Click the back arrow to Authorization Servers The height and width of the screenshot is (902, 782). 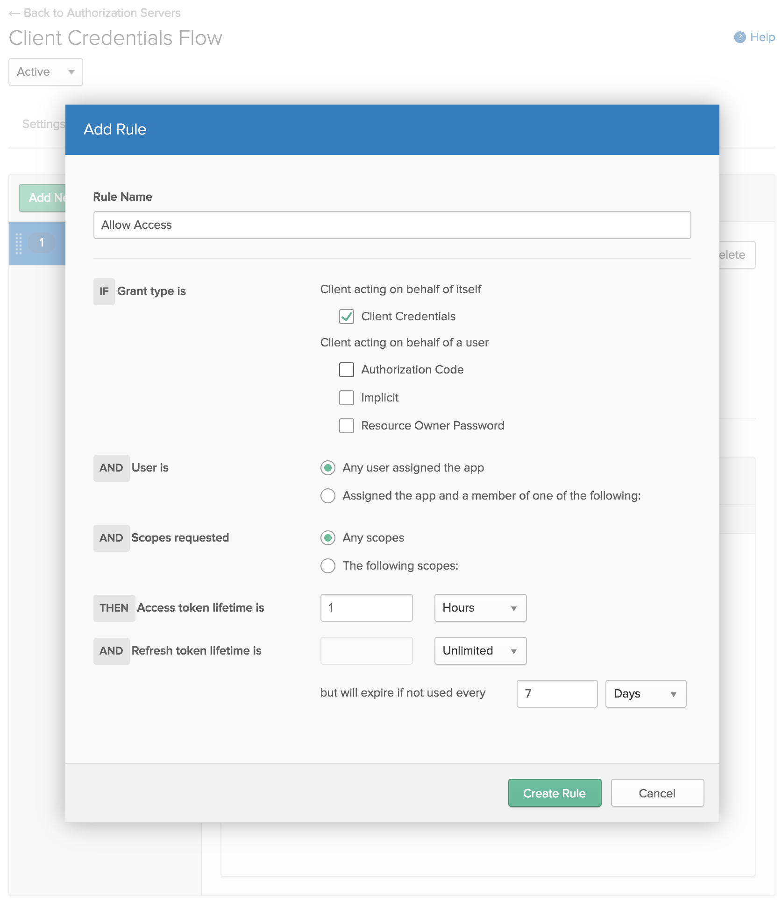point(14,13)
